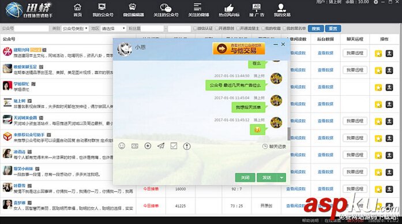Expand the 地区 请选择 dropdown
Viewport: 402px width, 224px height.
(113, 28)
